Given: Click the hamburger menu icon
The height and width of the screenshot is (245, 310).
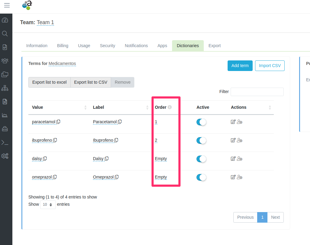Looking at the screenshot, I should pyautogui.click(x=7, y=5).
